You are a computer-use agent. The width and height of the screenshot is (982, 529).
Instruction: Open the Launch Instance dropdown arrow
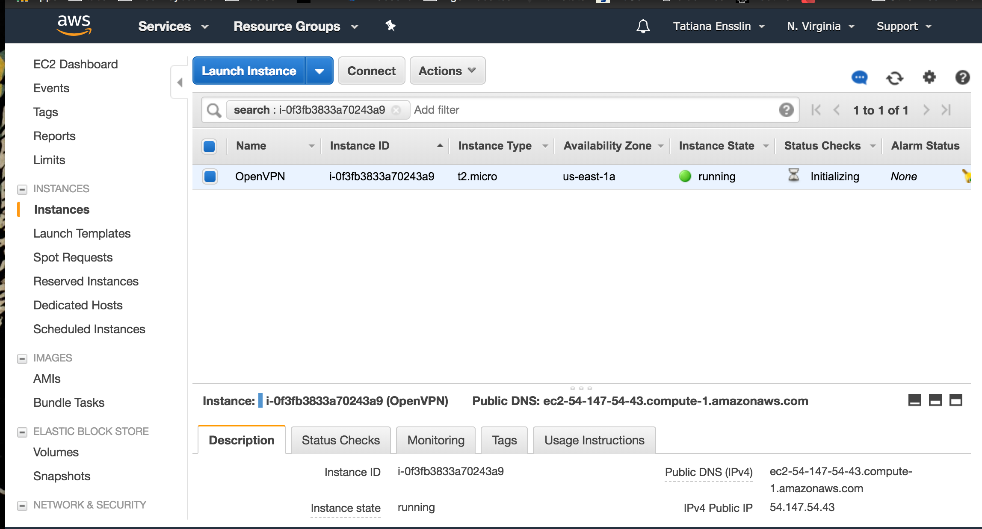click(319, 71)
